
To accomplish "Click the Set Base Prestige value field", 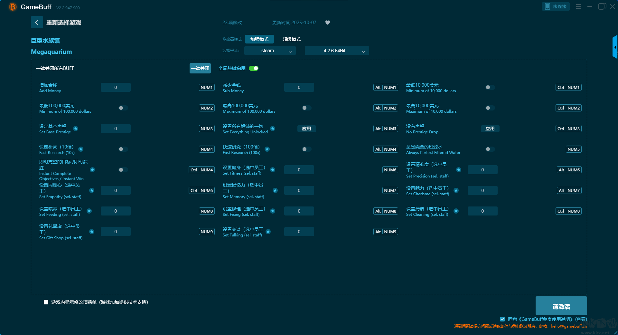I will (116, 129).
